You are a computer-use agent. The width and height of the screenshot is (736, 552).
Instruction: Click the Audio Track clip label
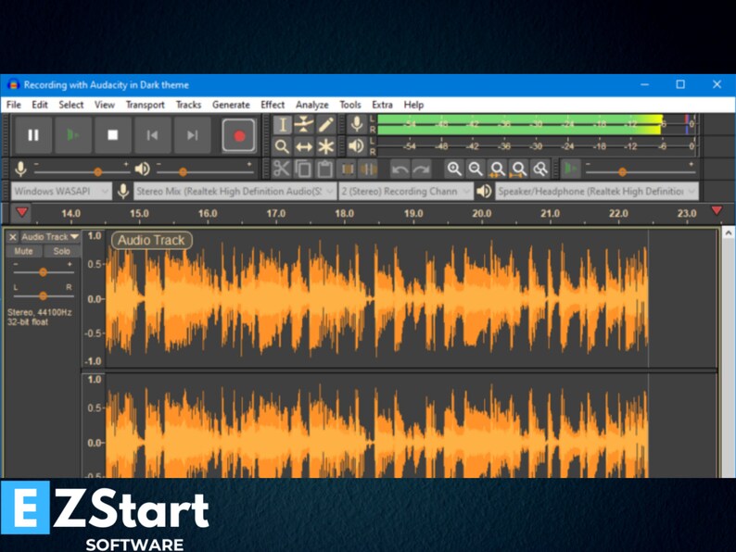[151, 240]
